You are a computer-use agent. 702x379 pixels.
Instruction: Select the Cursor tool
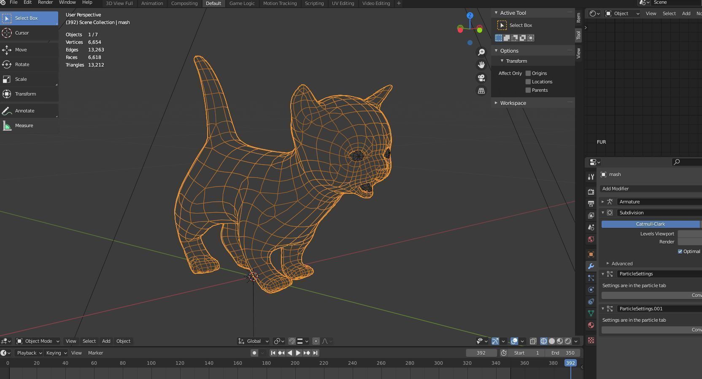pos(29,33)
